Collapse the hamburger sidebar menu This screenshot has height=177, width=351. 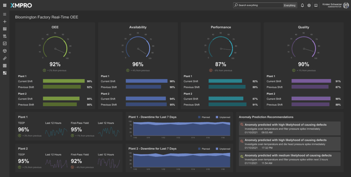pyautogui.click(x=5, y=14)
